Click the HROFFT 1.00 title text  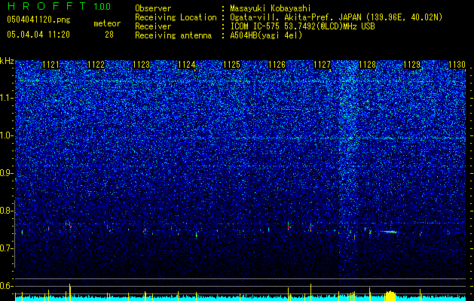pos(59,6)
